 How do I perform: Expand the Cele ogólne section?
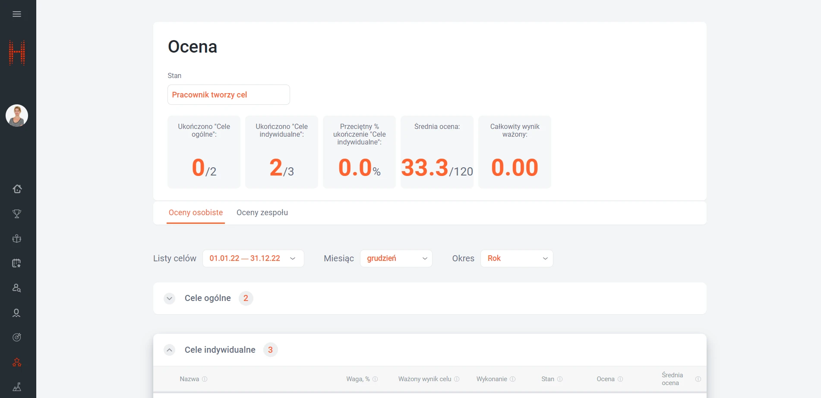pyautogui.click(x=170, y=298)
